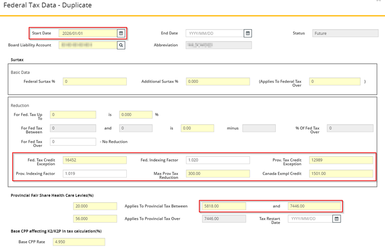
Task: Click the For Fed Tax Over field
Action: point(73,142)
